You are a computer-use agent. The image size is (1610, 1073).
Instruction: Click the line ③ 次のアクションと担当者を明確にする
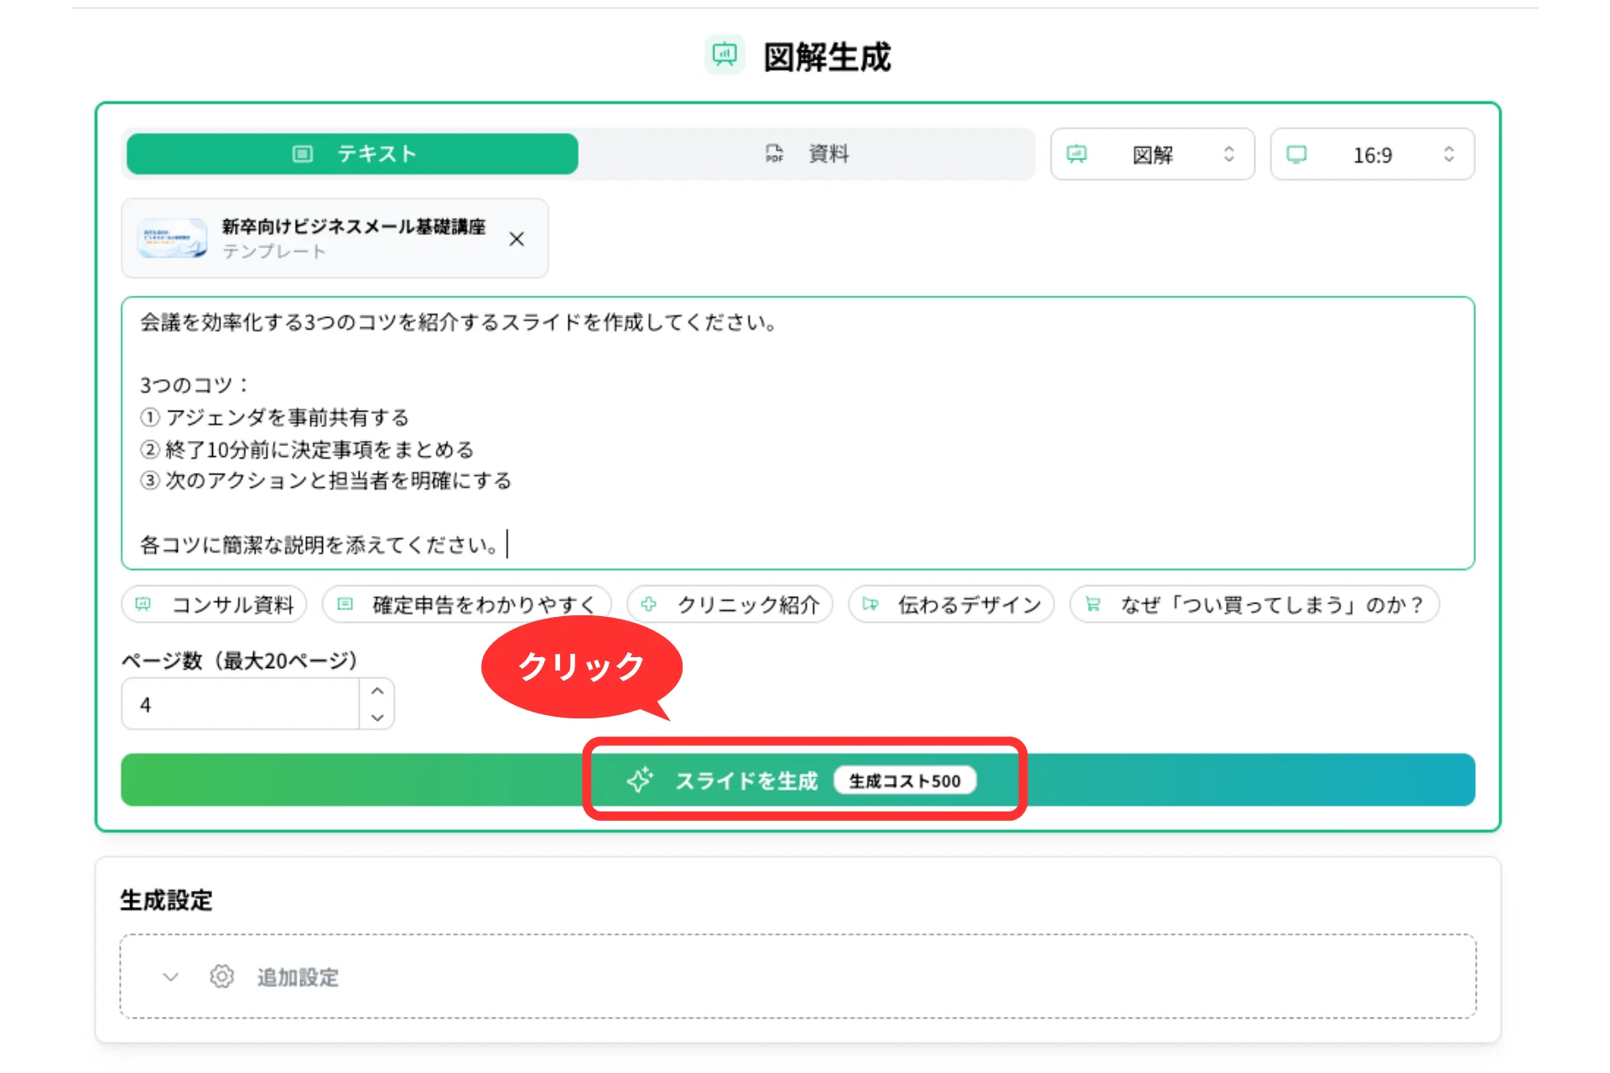coord(325,480)
